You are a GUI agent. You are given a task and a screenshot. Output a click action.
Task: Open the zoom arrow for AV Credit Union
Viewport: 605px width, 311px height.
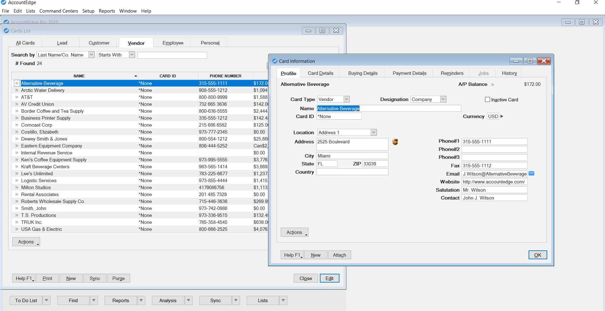[x=17, y=104]
